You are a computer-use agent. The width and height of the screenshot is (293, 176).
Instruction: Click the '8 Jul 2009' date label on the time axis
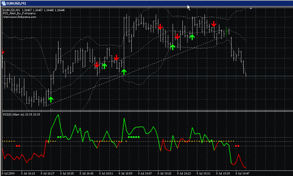[x=8, y=173]
